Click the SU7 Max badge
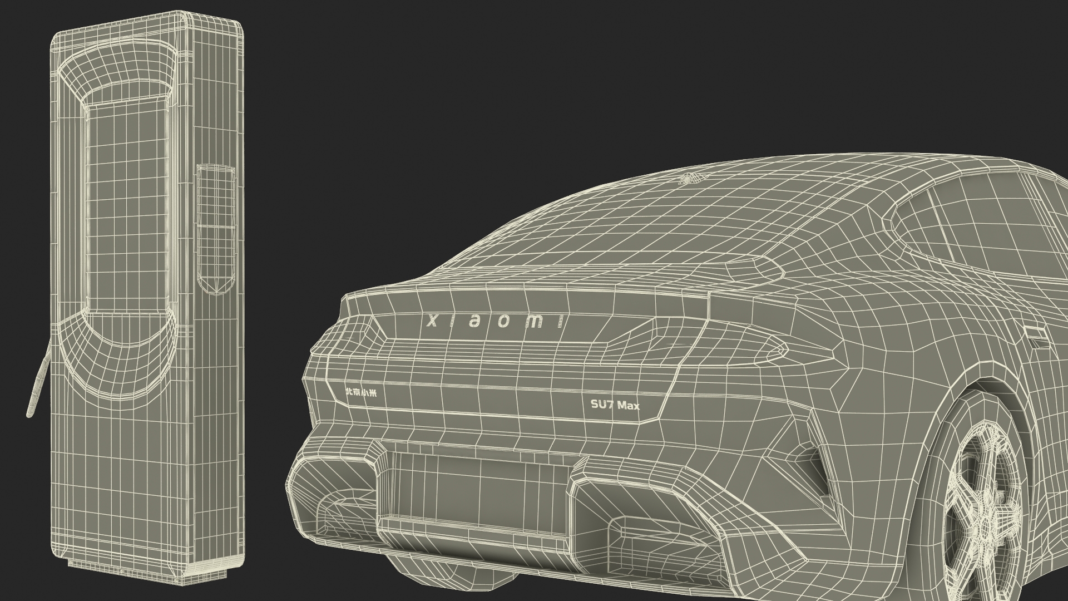The height and width of the screenshot is (601, 1068). click(615, 405)
